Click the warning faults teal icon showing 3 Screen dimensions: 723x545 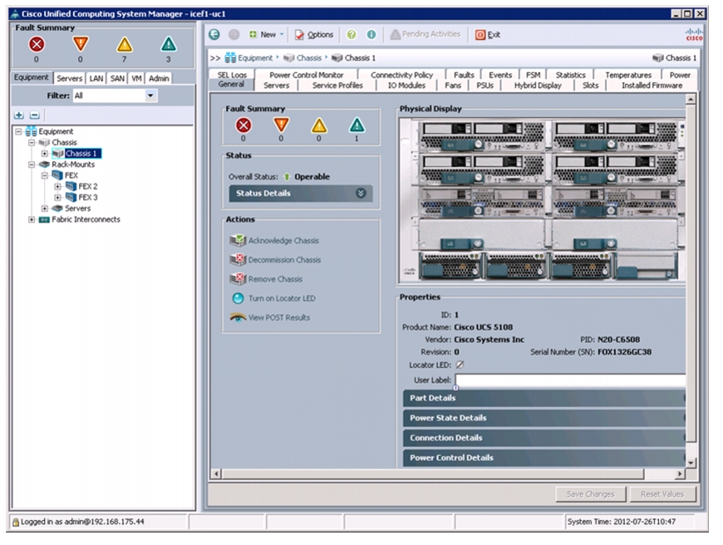tap(169, 45)
